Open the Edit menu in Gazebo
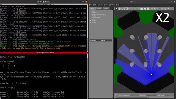Image resolution: width=176 pixels, height=99 pixels. (95, 5)
